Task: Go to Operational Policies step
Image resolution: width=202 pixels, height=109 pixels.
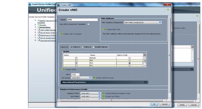Action: pos(48,41)
